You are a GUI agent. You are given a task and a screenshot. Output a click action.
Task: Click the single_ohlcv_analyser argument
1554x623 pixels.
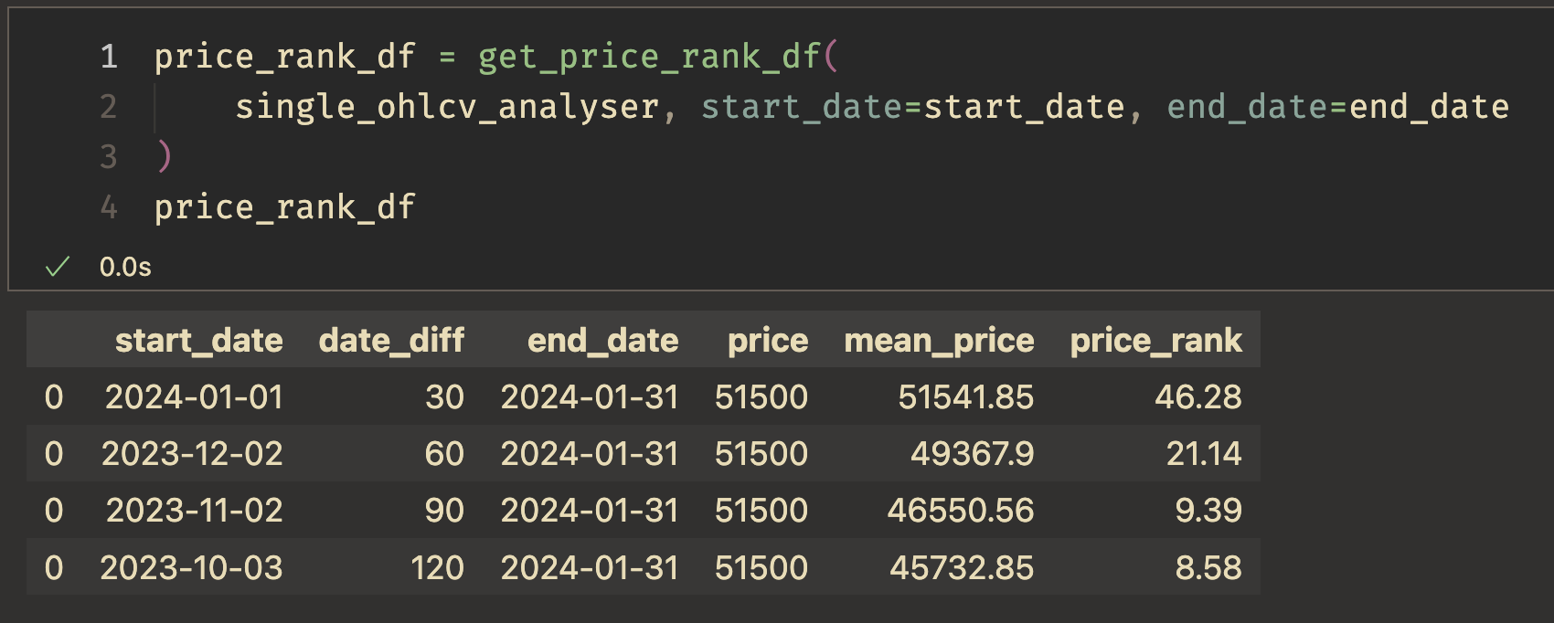tap(447, 107)
